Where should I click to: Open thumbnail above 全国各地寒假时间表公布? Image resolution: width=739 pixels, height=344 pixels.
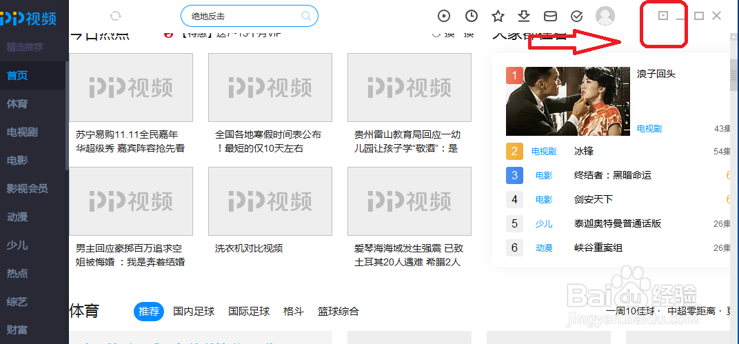click(270, 88)
